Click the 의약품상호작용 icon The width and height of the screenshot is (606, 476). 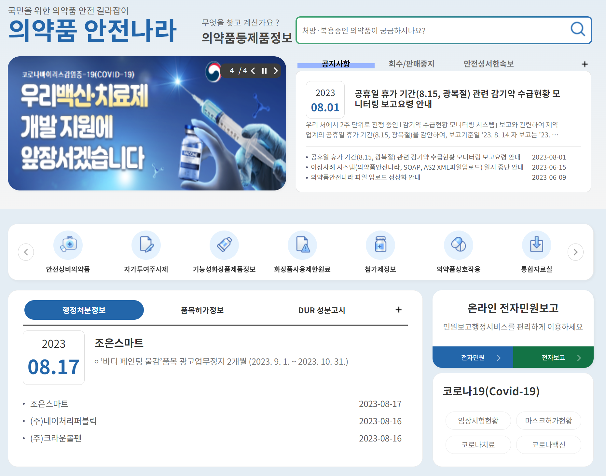pyautogui.click(x=459, y=245)
